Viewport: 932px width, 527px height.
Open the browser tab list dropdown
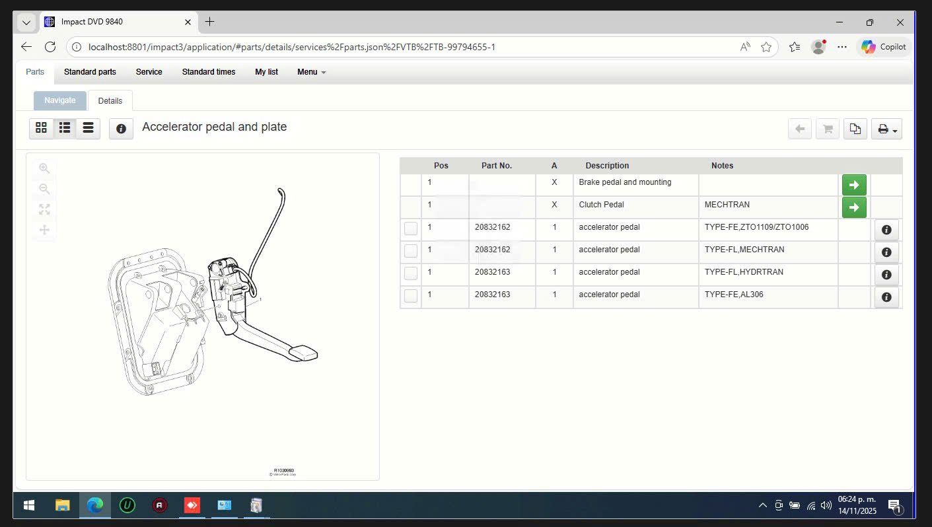coord(26,22)
